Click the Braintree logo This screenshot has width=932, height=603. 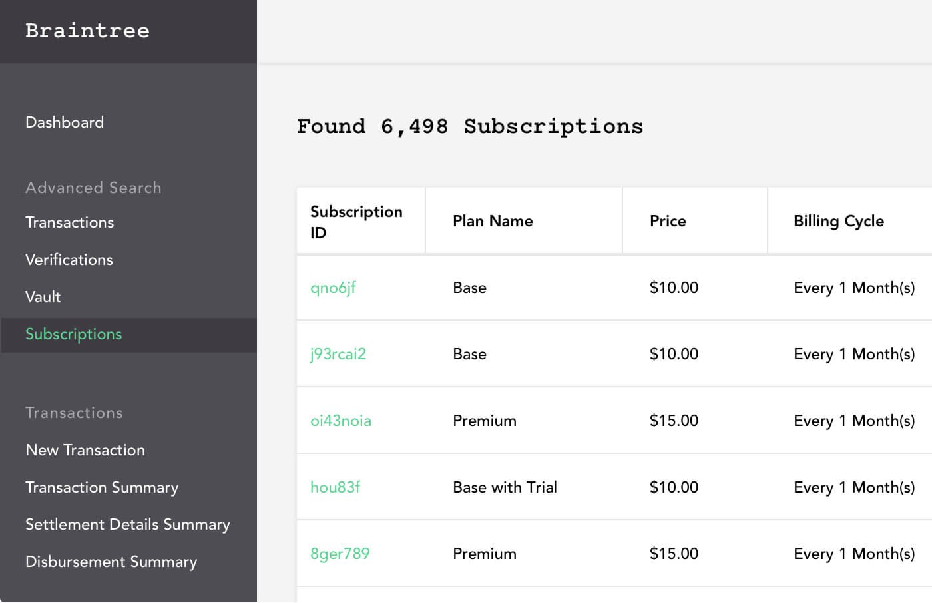pyautogui.click(x=87, y=31)
